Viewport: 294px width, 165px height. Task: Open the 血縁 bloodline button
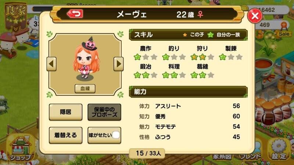point(85,88)
